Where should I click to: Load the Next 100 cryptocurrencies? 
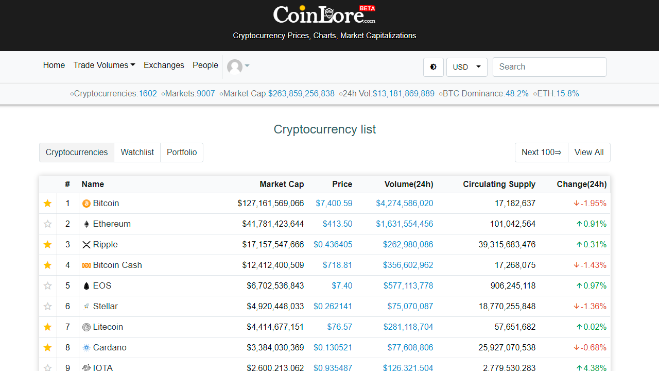(542, 153)
